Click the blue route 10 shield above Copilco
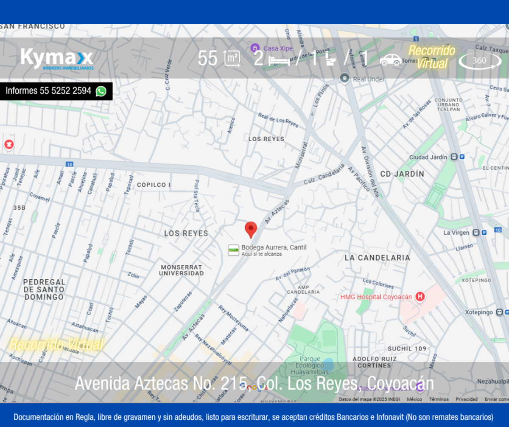The width and height of the screenshot is (509, 427). coord(69,164)
